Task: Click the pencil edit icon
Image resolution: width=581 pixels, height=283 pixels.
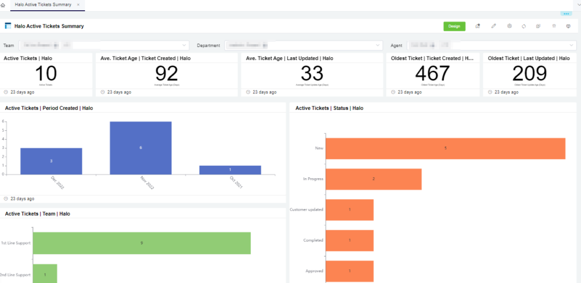Action: coord(494,26)
